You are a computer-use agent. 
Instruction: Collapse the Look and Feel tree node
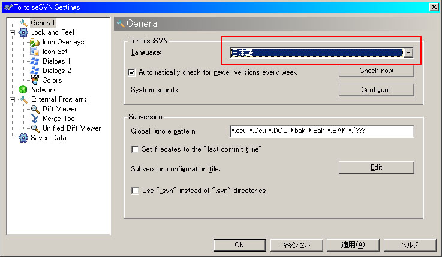point(12,32)
